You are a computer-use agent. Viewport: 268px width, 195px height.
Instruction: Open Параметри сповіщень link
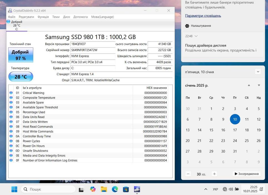203,16
